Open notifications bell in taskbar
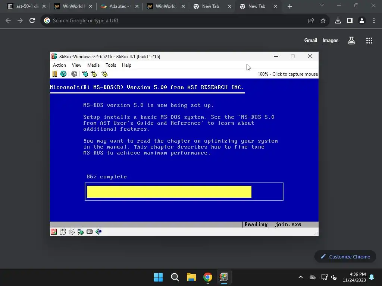The image size is (382, 286). (372, 277)
